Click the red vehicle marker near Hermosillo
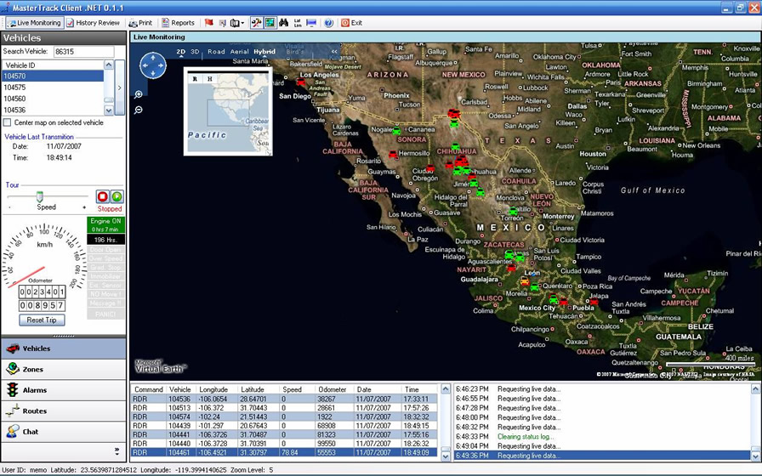Screen dimensions: 762x476 (393, 155)
